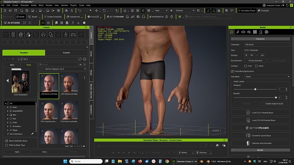Viewport: 294px width, 165px height.
Task: Open a project via the folder icon
Action: [x=10, y=11]
